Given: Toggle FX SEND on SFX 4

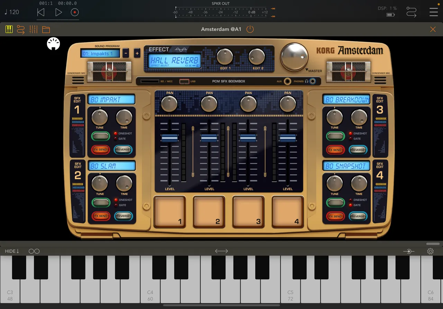Looking at the screenshot, I should [335, 216].
